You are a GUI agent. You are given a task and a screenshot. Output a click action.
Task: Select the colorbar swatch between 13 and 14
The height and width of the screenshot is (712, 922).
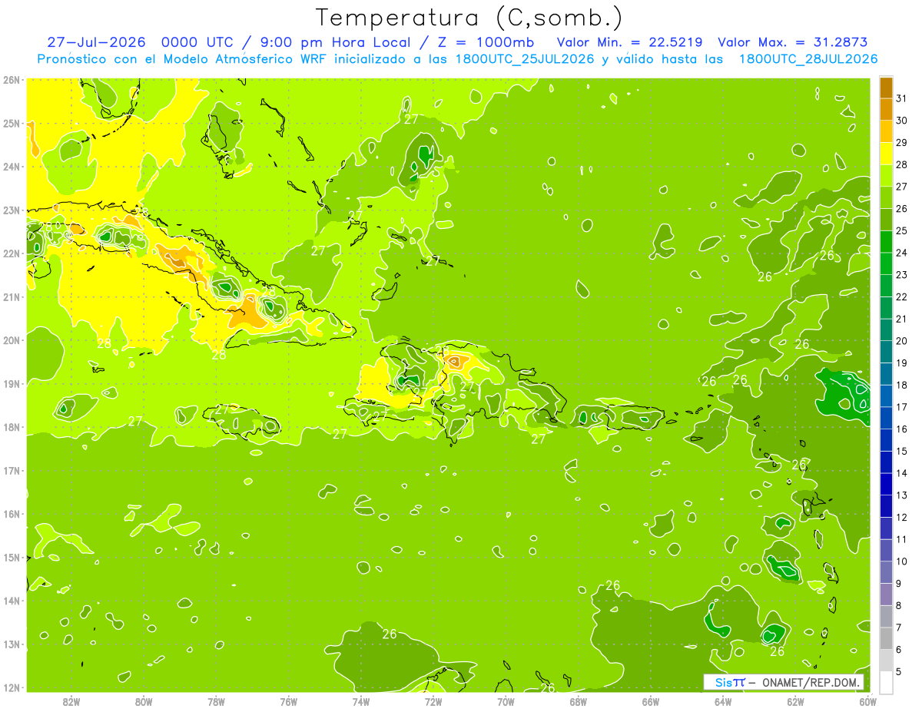886,483
